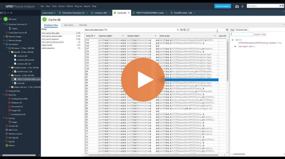Expand the Realm with lists folder
Screen dimensions: 285x159
coord(10,87)
